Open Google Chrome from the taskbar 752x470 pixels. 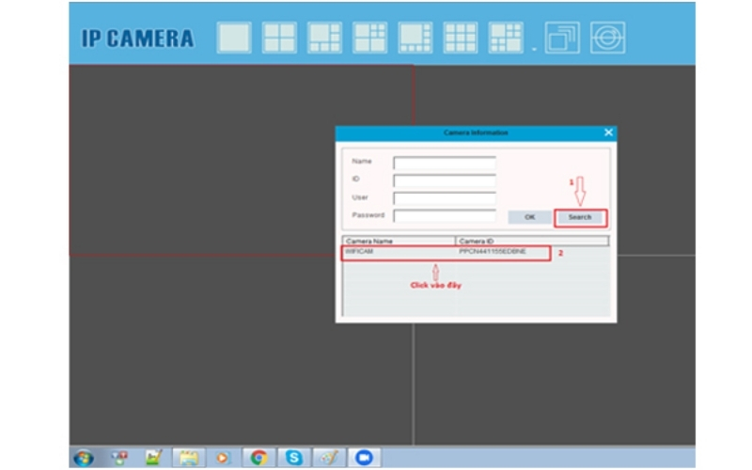(x=258, y=458)
